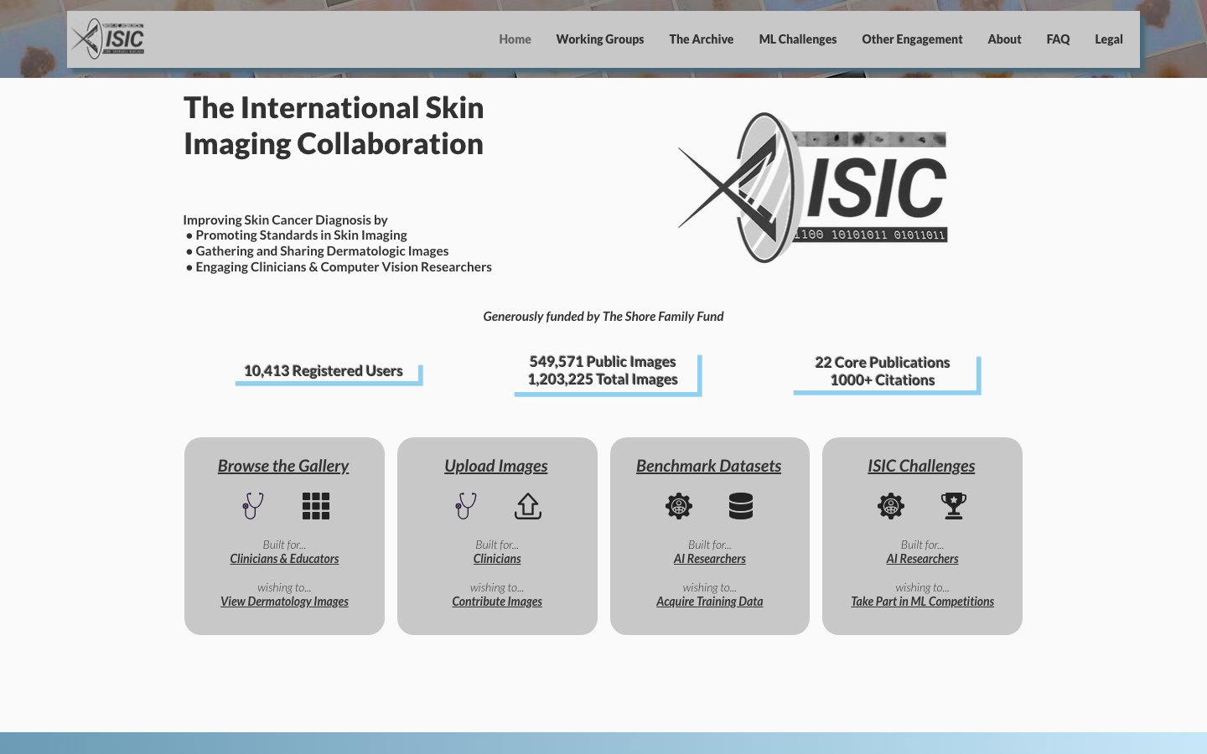Image resolution: width=1207 pixels, height=754 pixels.
Task: Click the 1,203,225 Total Images statistic
Action: click(x=603, y=380)
